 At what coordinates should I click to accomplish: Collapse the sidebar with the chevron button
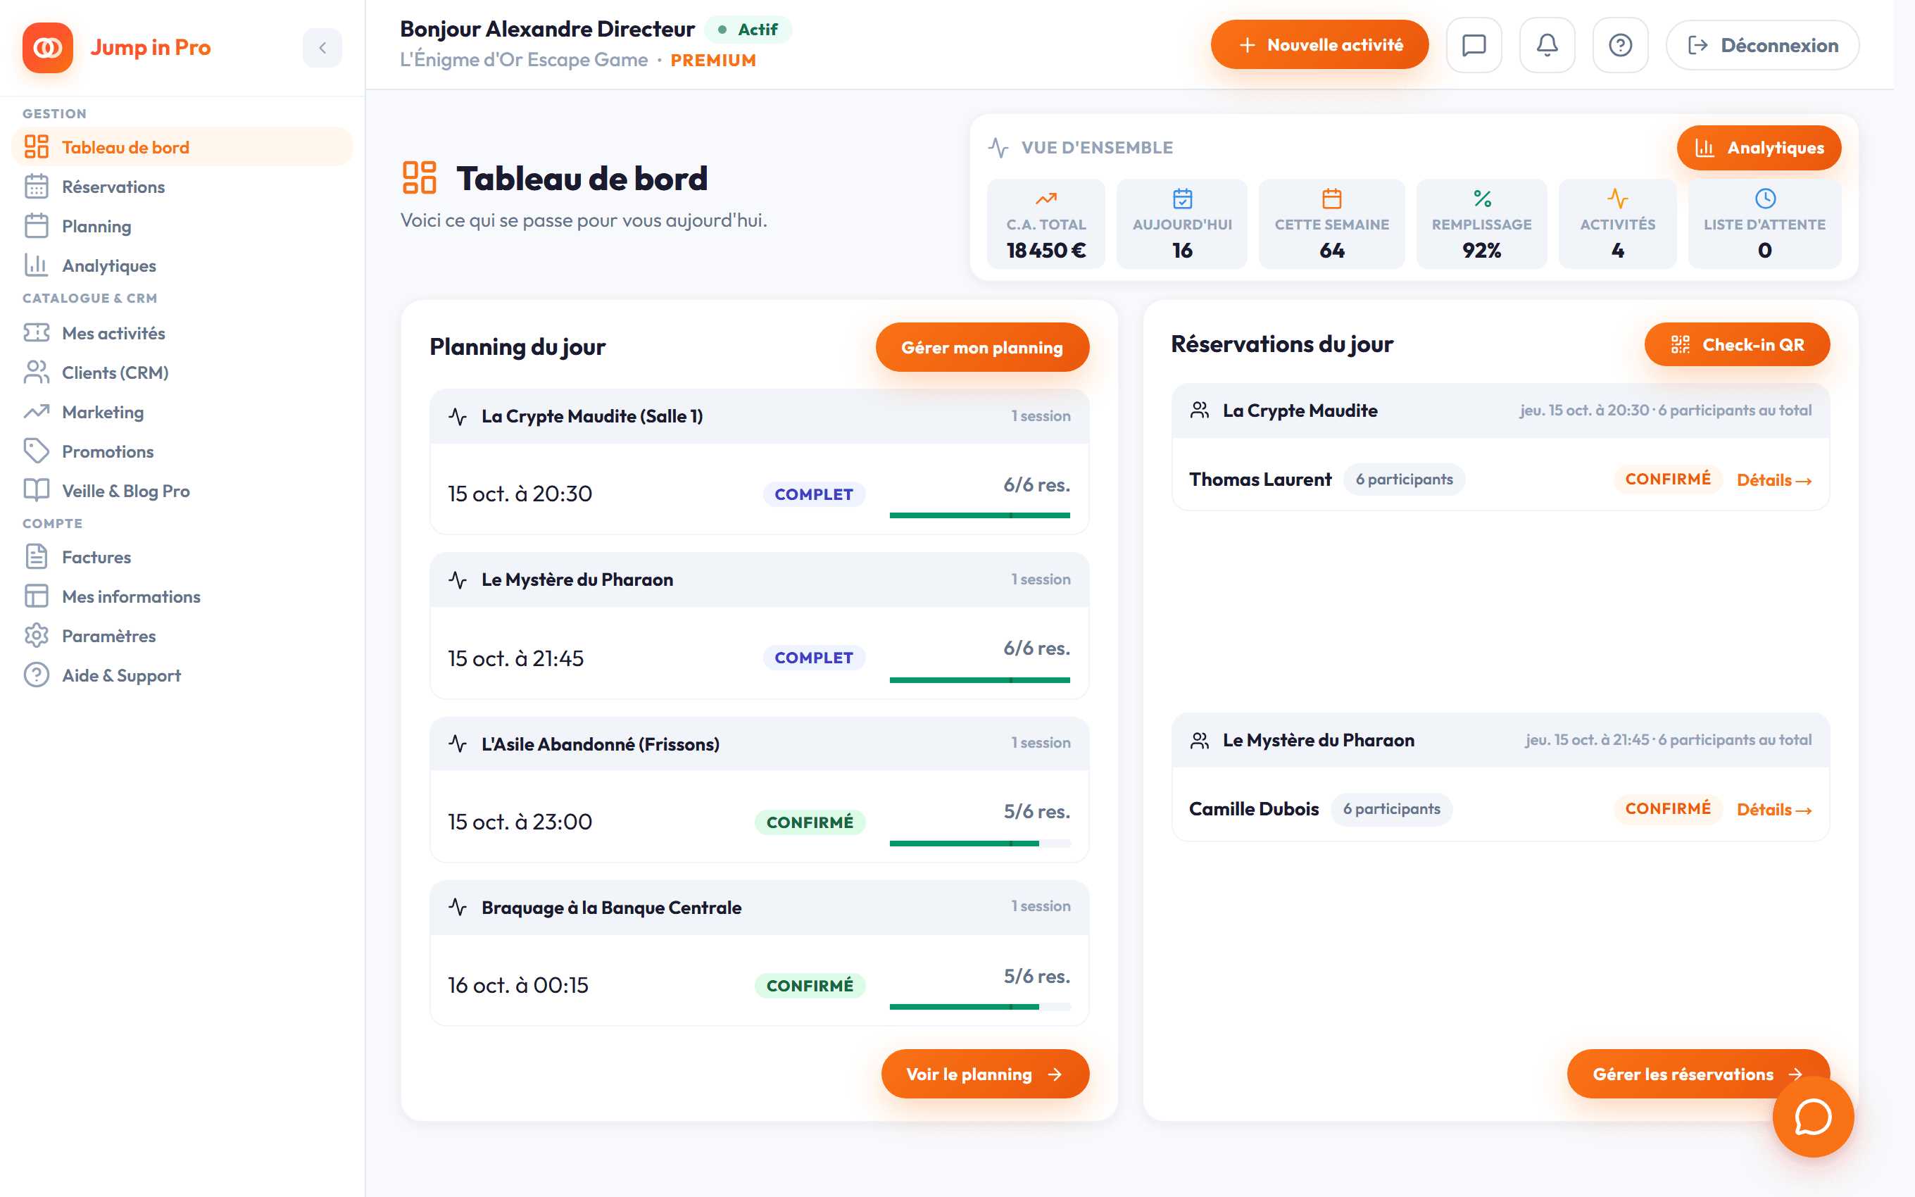(x=322, y=47)
